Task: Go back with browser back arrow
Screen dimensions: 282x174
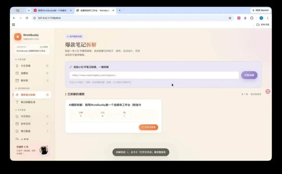Action: pyautogui.click(x=14, y=18)
